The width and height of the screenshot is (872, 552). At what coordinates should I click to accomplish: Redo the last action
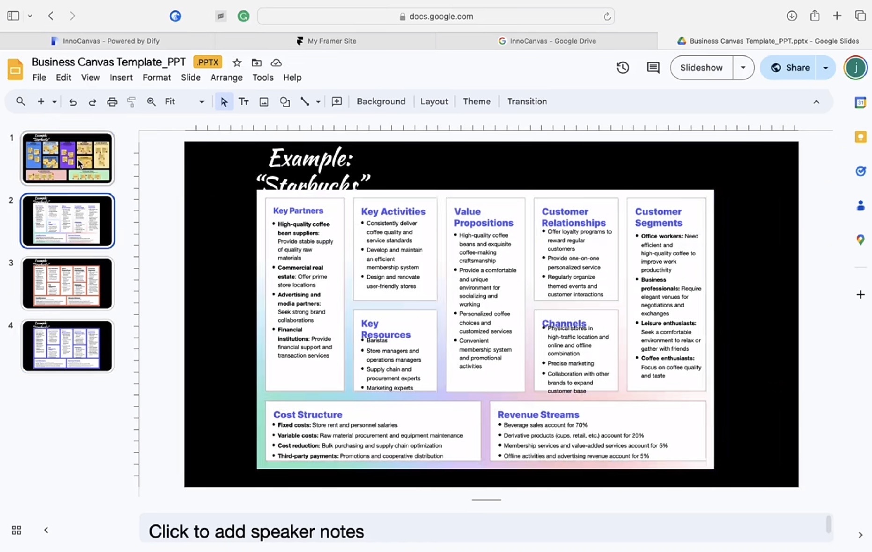92,102
